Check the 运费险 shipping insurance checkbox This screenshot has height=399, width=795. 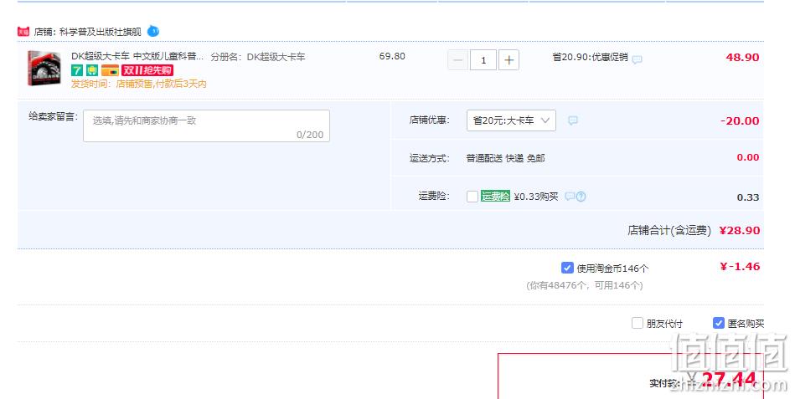[x=472, y=197]
